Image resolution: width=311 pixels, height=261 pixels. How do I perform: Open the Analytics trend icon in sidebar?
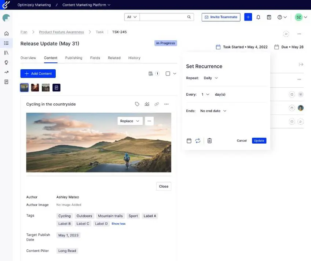(6, 72)
